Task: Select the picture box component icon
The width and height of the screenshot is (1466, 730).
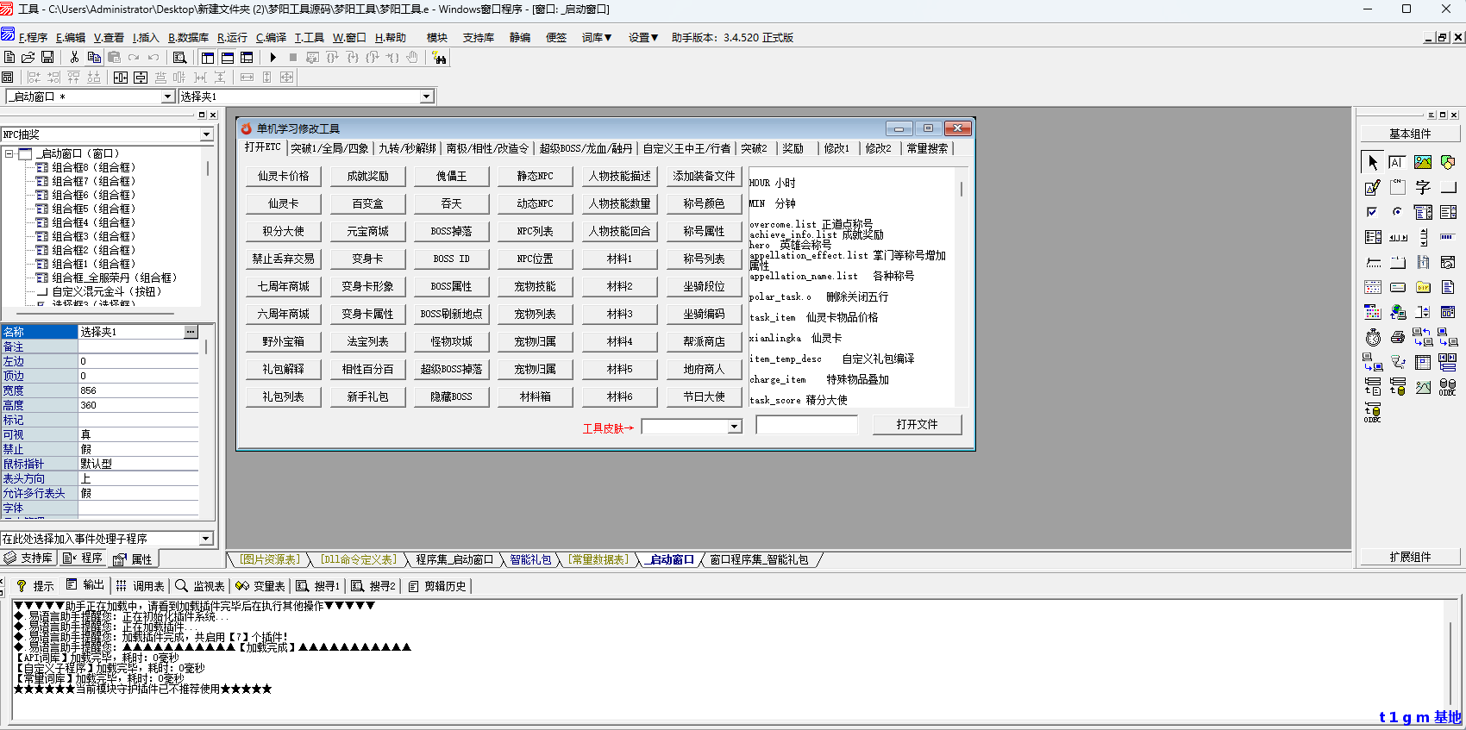Action: (1423, 162)
